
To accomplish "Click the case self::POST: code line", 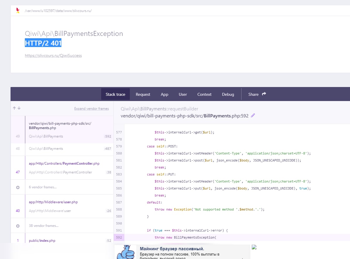I will click(x=162, y=146).
